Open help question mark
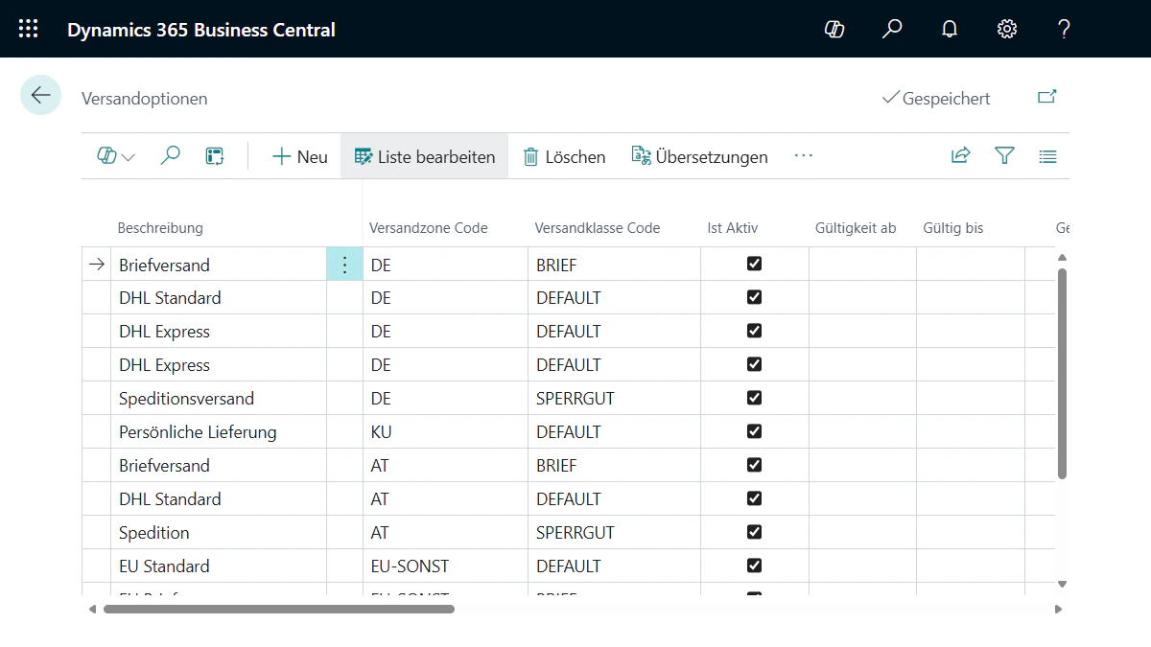1151x647 pixels. [x=1064, y=29]
